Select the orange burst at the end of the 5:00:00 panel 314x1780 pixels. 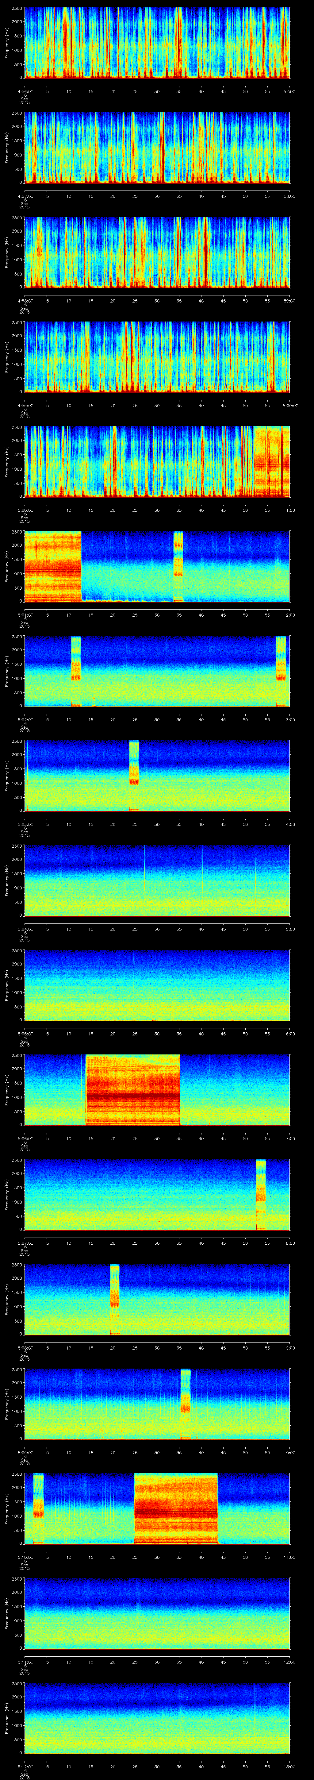[x=271, y=462]
